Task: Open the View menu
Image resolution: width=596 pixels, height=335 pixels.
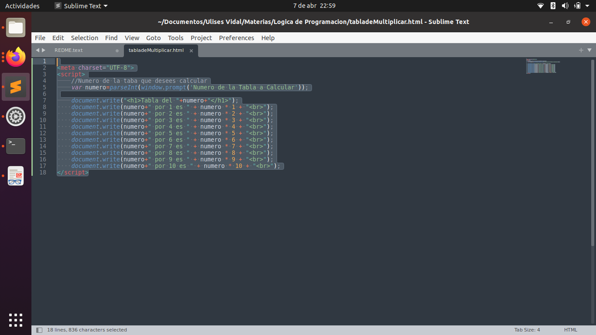Action: point(132,38)
